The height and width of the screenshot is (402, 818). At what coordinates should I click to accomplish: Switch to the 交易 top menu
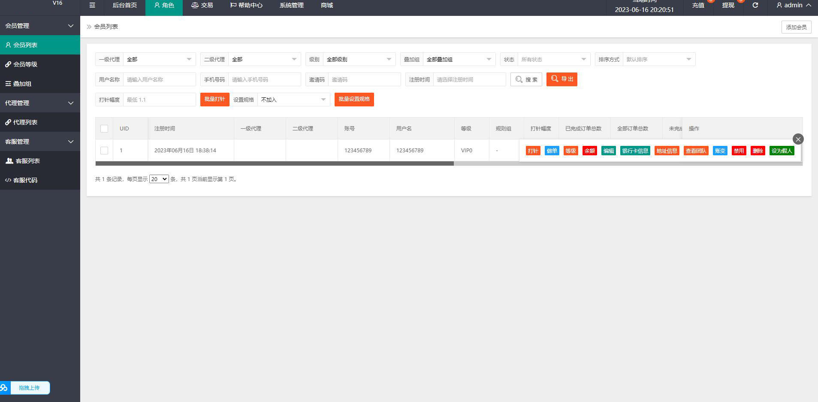click(202, 6)
